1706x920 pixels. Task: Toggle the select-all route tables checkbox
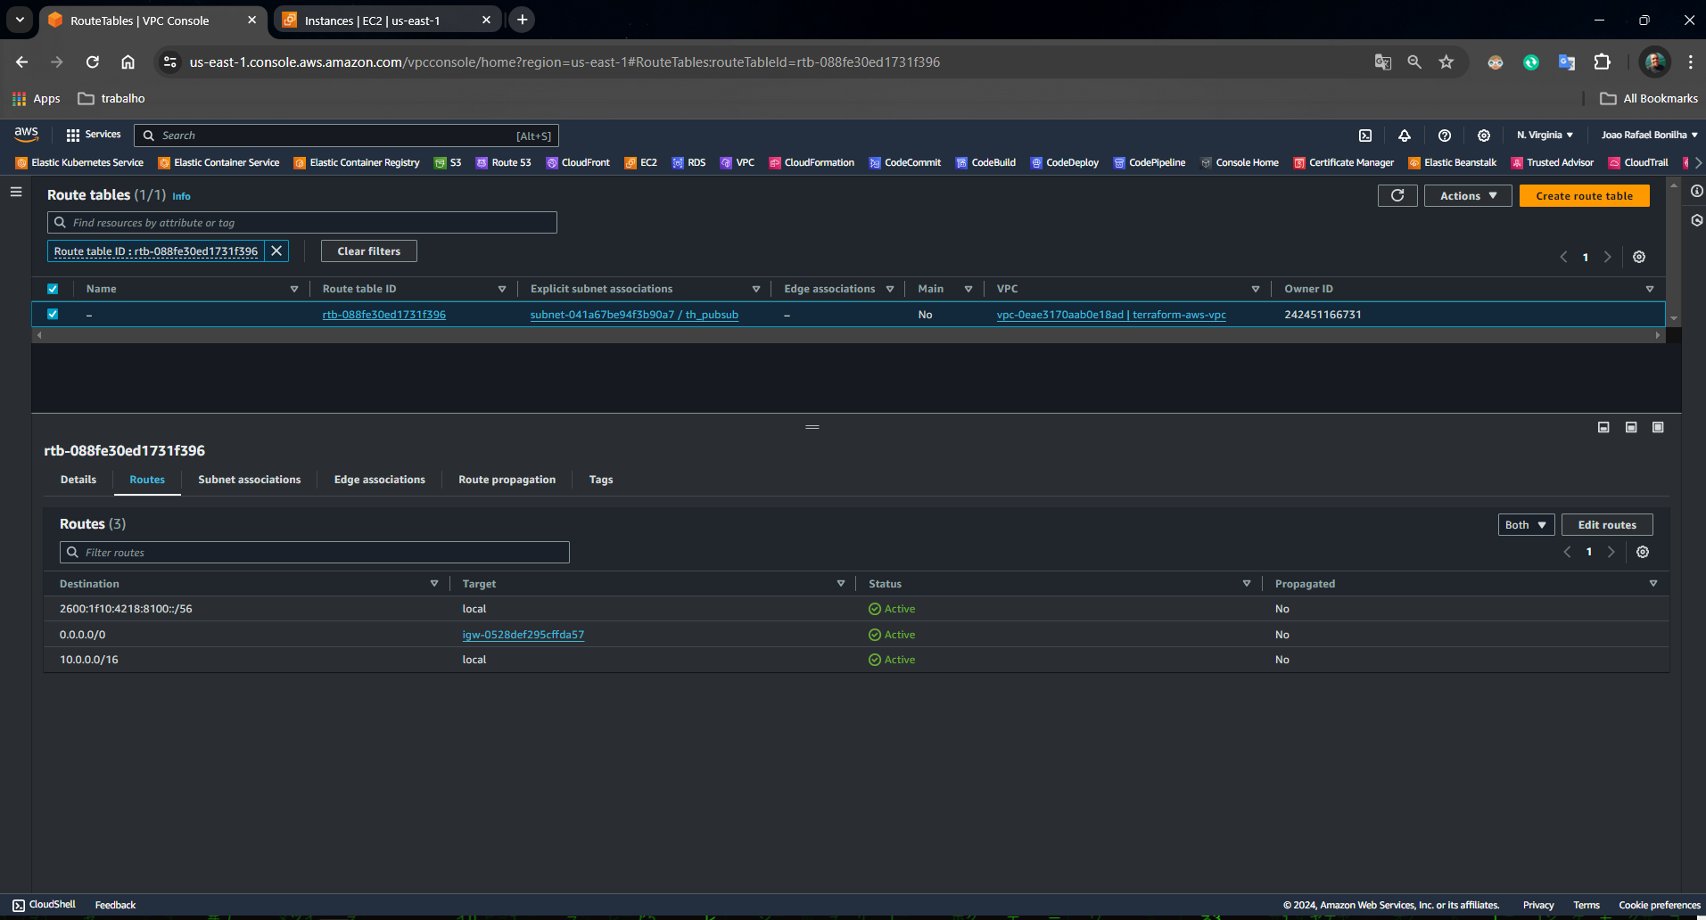click(53, 289)
